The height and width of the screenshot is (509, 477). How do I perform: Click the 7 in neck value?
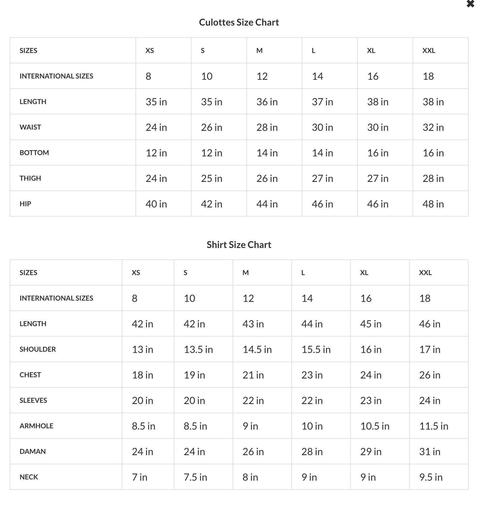click(139, 477)
